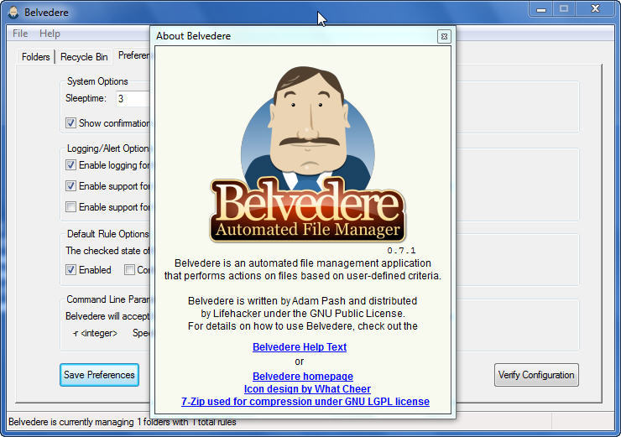Viewport: 621px width, 437px height.
Task: Click the Belvedere mascot logo image
Action: click(308, 154)
